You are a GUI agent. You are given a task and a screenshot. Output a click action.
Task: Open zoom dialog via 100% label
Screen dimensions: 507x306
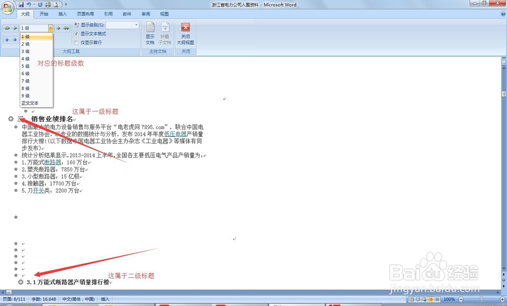pyautogui.click(x=449, y=299)
